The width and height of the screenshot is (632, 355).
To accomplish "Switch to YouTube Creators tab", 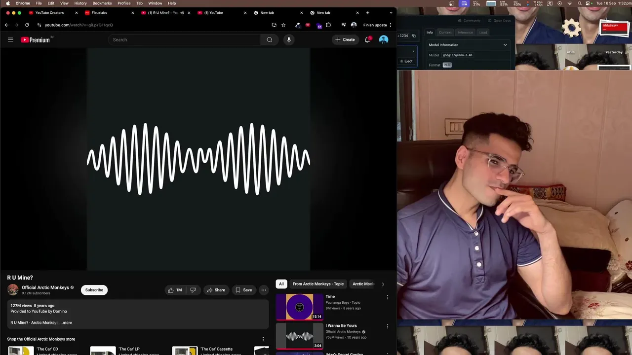I will coord(49,13).
